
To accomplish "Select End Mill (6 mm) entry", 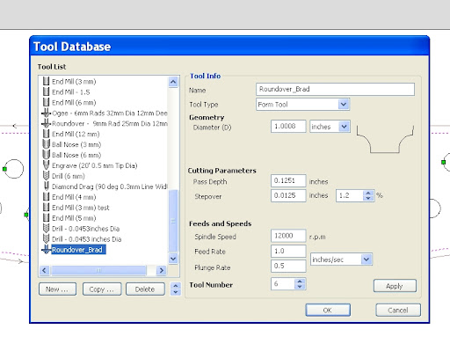I will click(74, 103).
